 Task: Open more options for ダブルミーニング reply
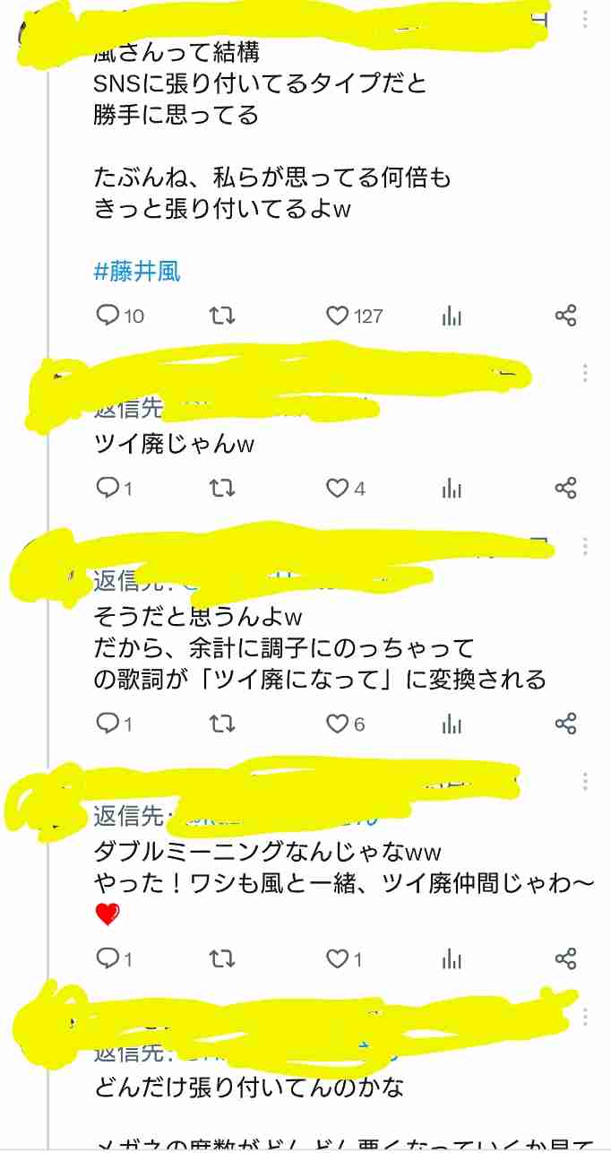585,781
